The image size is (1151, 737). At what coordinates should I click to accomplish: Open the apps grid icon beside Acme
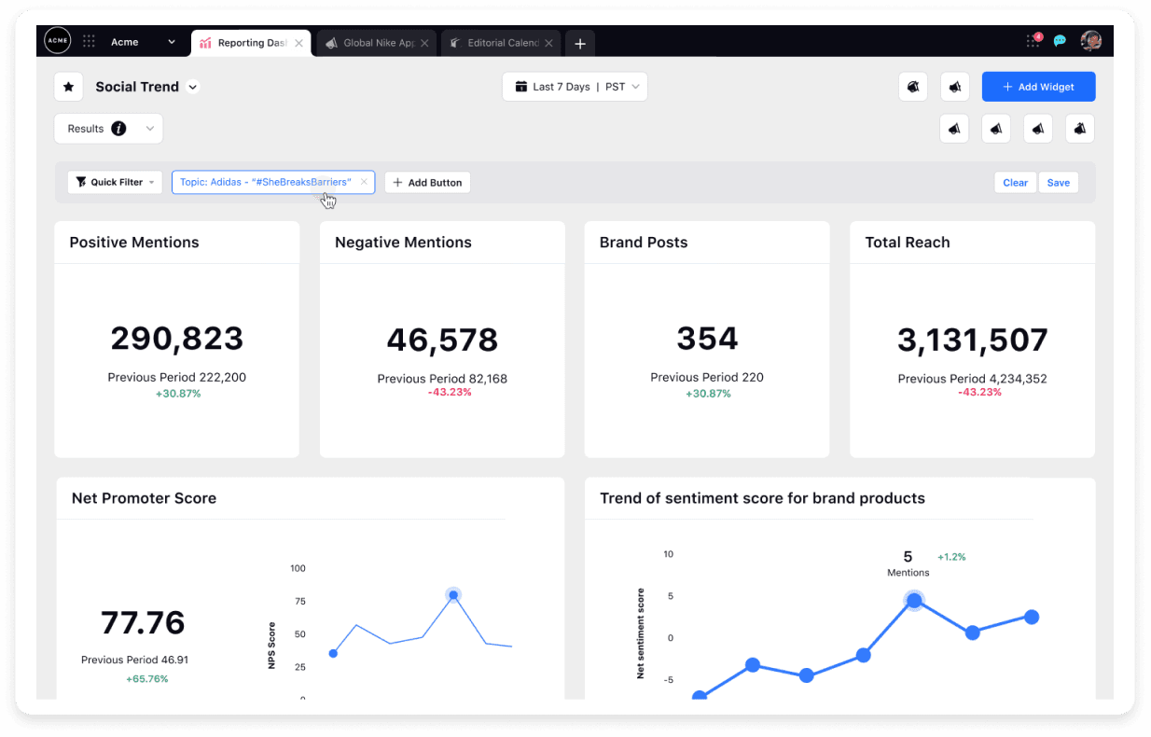tap(89, 41)
